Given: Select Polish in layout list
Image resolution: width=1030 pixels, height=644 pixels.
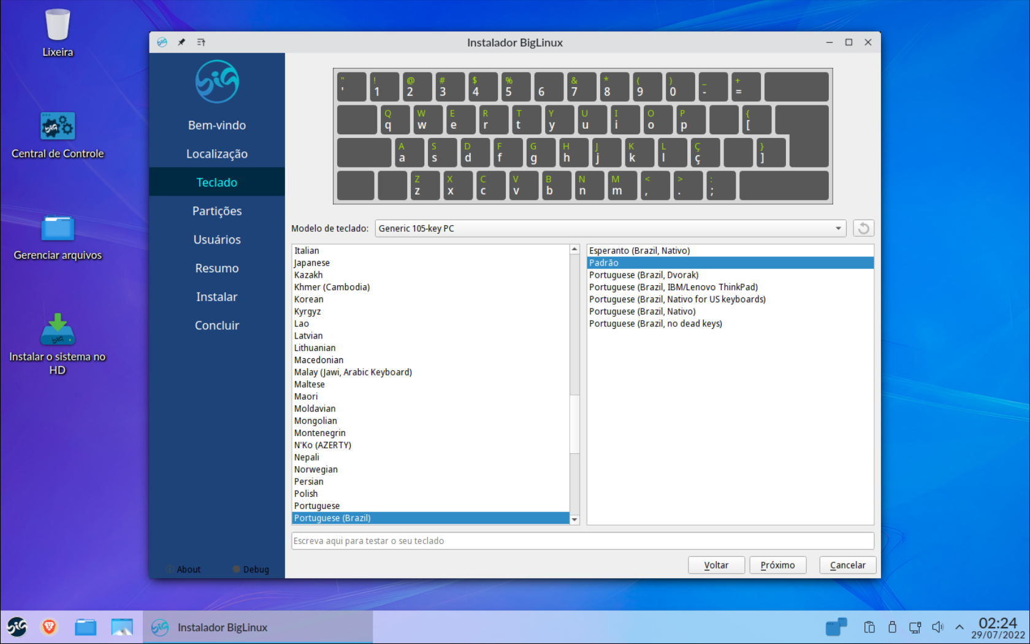Looking at the screenshot, I should 430,494.
